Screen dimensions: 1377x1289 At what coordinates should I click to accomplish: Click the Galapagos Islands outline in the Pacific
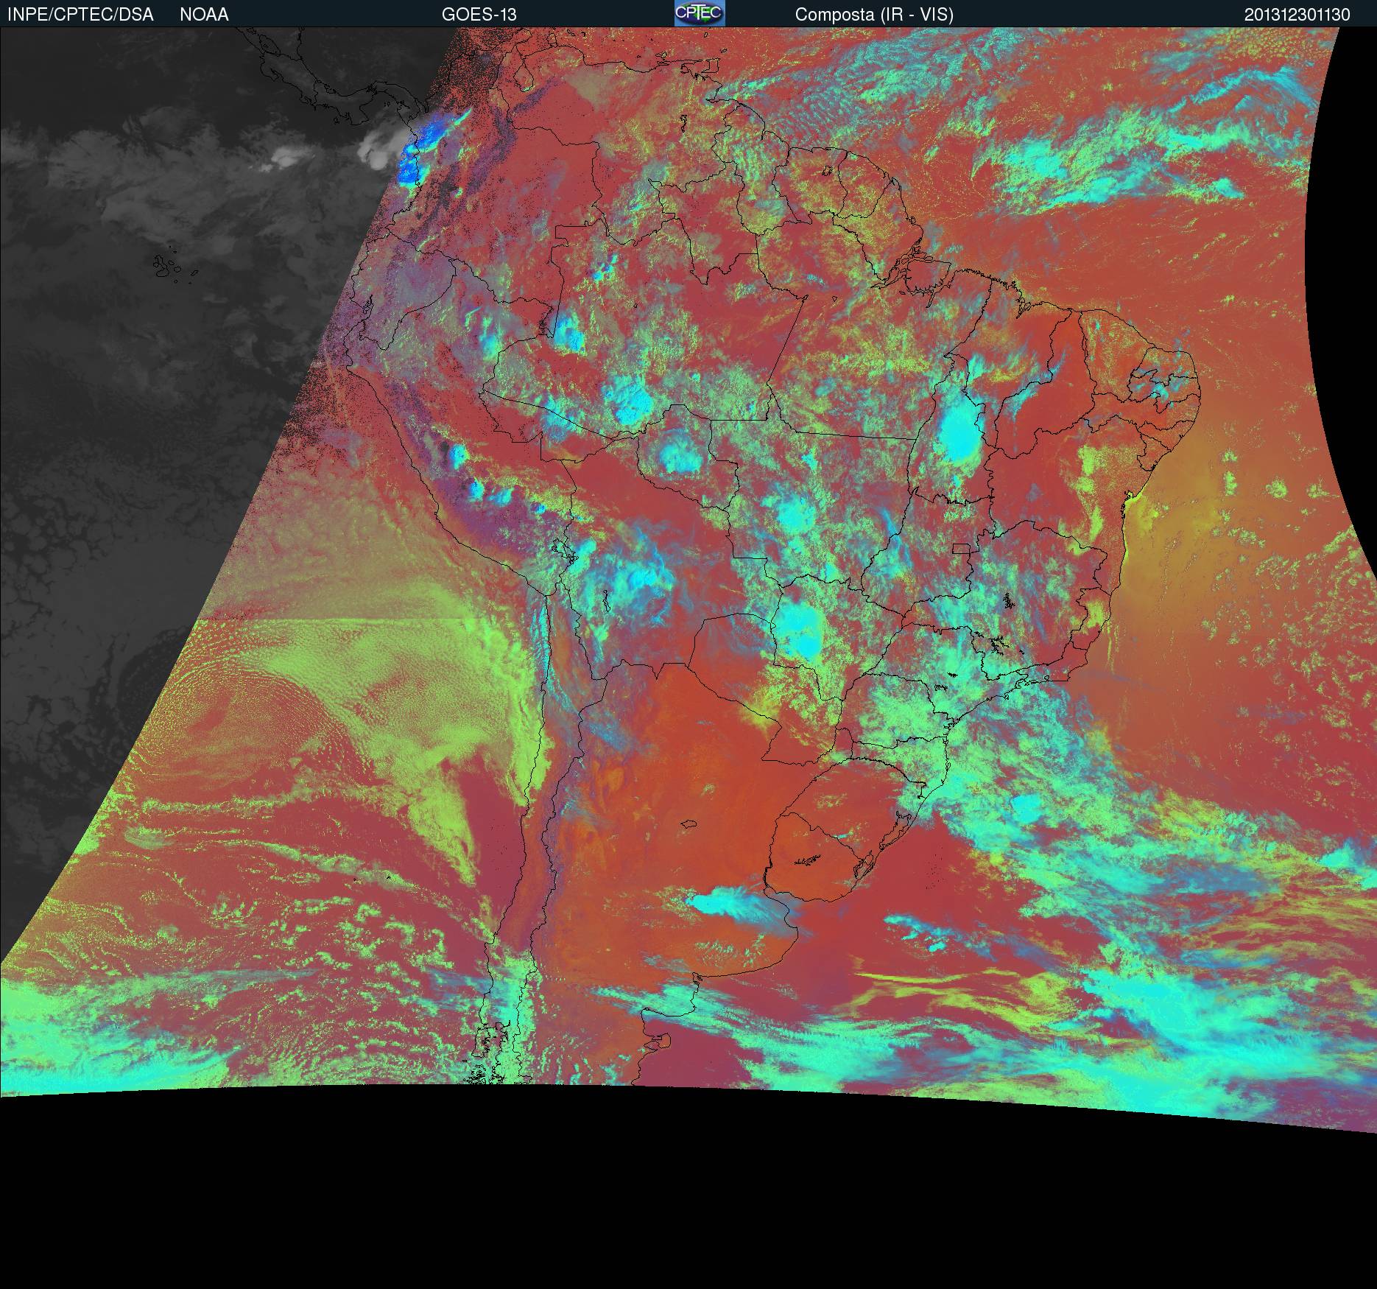coord(168,268)
